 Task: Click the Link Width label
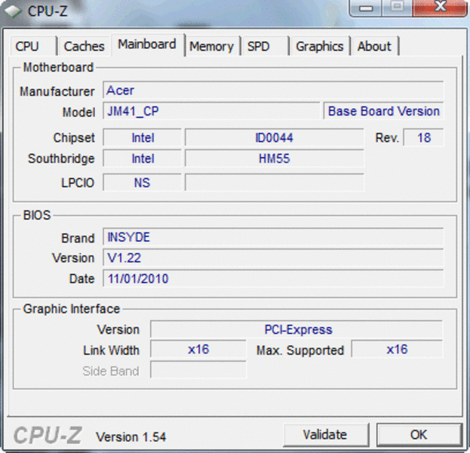[x=111, y=350]
